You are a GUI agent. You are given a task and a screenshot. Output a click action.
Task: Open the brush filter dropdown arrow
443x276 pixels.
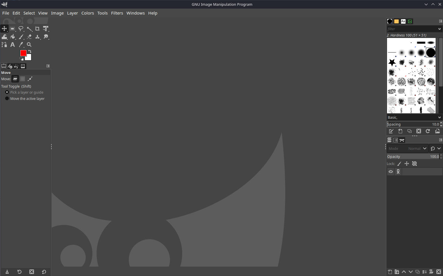tap(439, 29)
